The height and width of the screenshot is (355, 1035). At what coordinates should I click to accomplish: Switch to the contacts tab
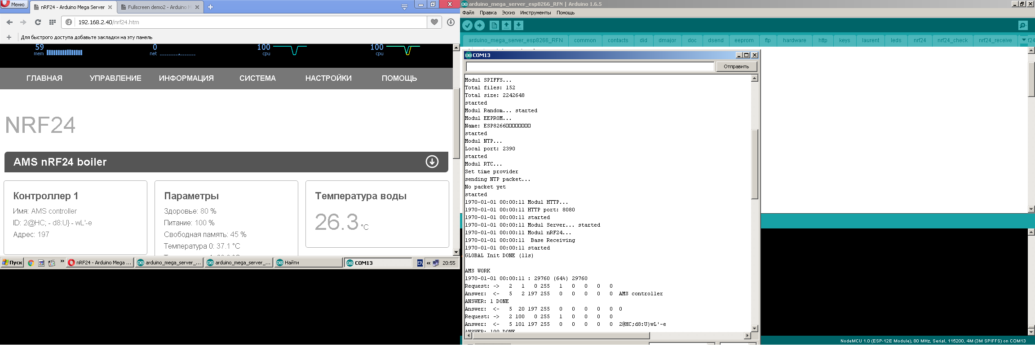click(618, 40)
